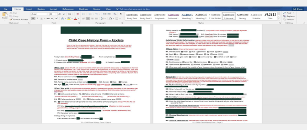The height and width of the screenshot is (130, 307).
Task: Tick the Male gender checkbox
Action: coord(111,82)
